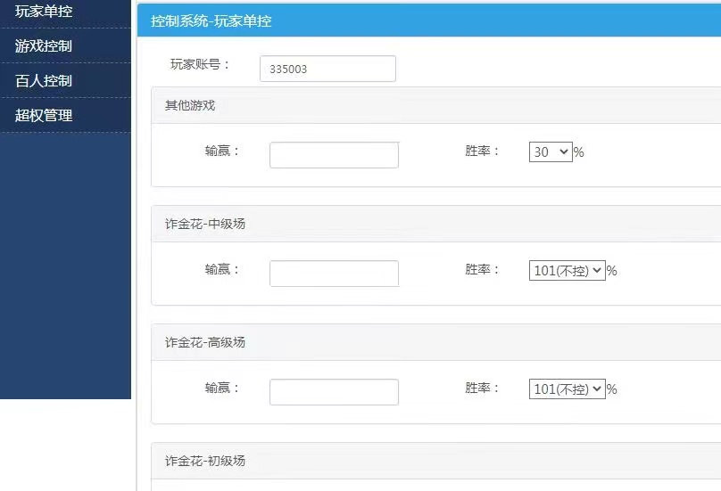Open the 玩家单控 sidebar menu item
The image size is (721, 491).
click(44, 12)
